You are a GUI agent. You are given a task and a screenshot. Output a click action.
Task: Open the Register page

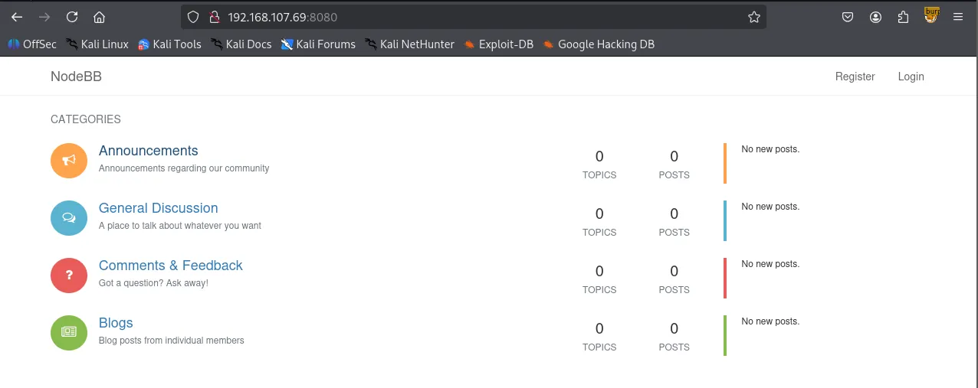[855, 77]
